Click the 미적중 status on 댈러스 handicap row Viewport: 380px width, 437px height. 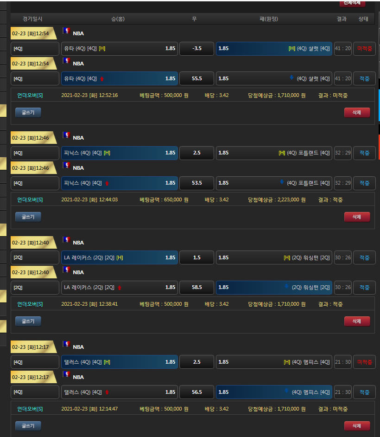364,362
